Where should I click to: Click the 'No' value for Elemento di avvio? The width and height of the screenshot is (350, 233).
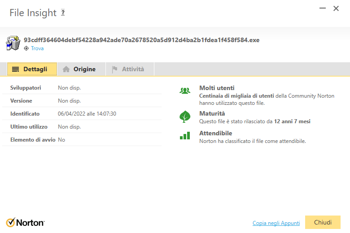coord(61,140)
